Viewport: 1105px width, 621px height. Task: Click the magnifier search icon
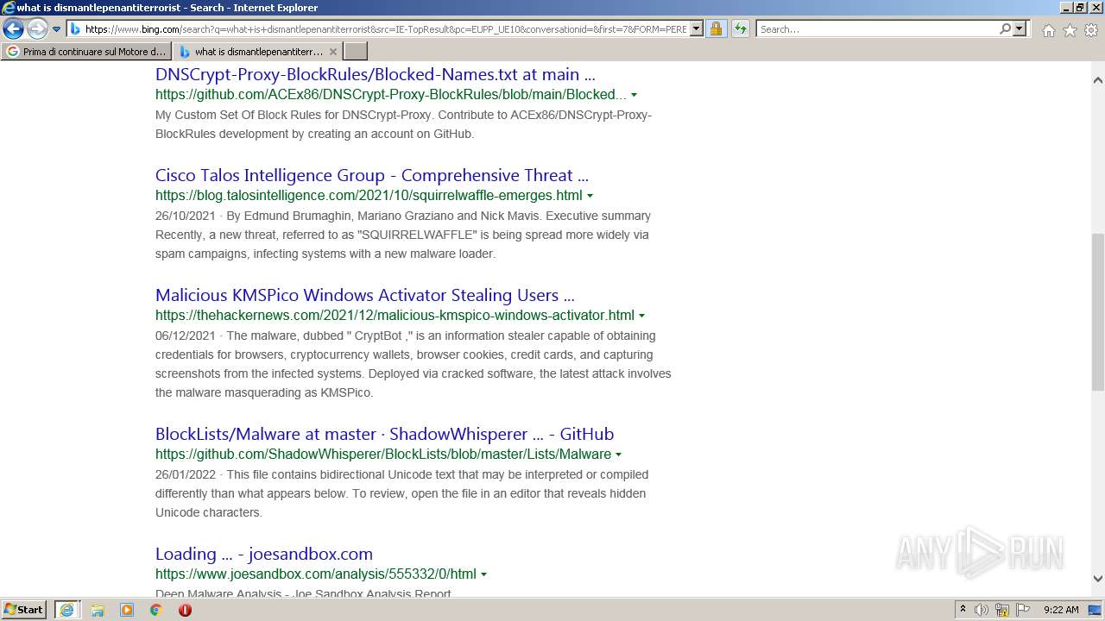tap(1005, 29)
